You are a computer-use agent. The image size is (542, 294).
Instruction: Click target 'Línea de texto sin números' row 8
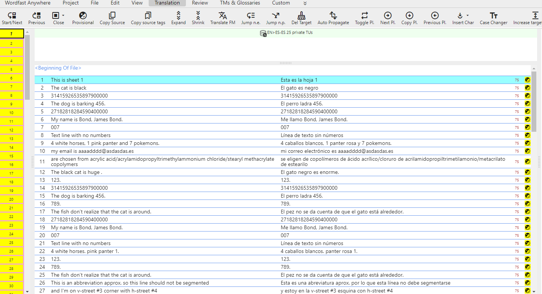click(x=312, y=135)
